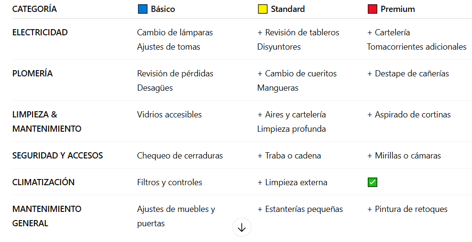Click the green checkmark in Climatización row
Screen dimensions: 472x242
tap(373, 182)
